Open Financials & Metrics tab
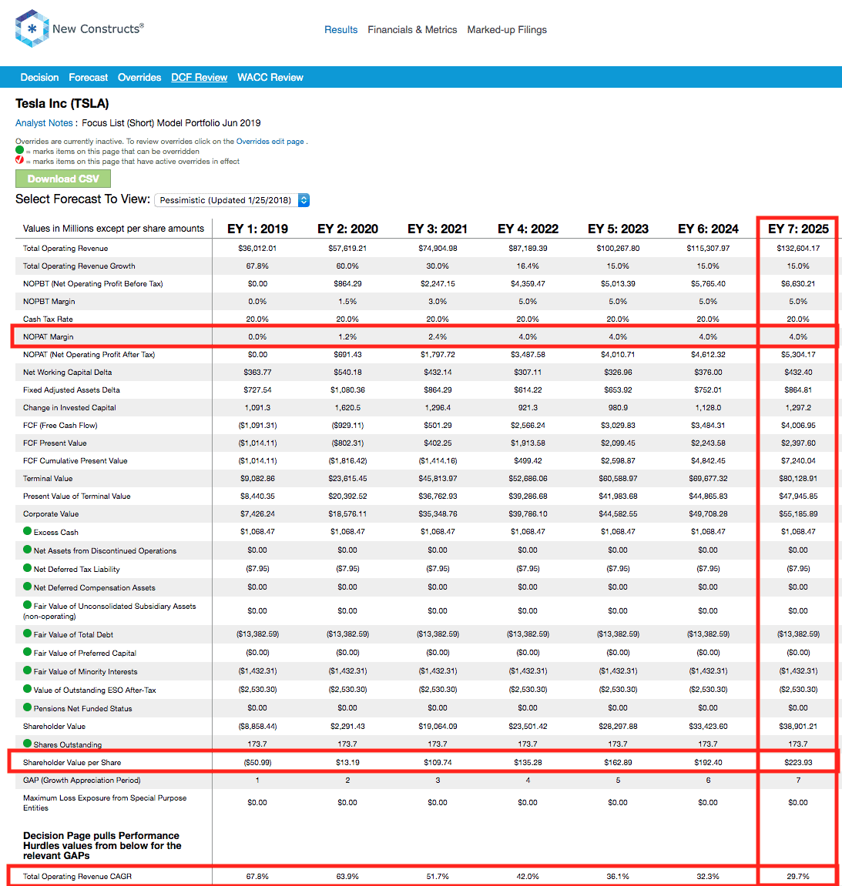Viewport: 842px width, 886px height. (412, 29)
